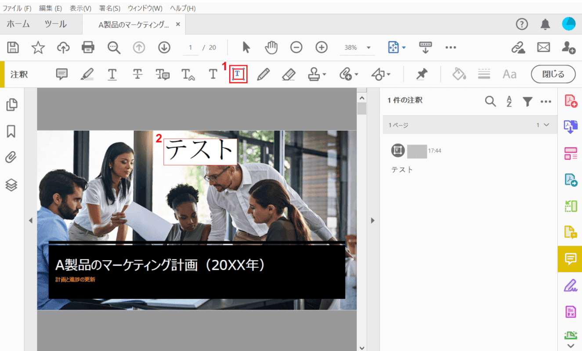Click the line thickness icon
Viewport: 582px width, 351px height.
pyautogui.click(x=484, y=74)
